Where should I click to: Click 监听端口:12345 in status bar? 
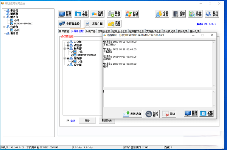pos(140,147)
